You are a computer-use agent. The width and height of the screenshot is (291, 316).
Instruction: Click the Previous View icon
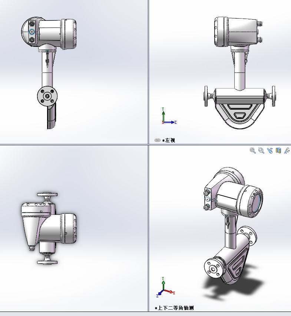coord(270,150)
